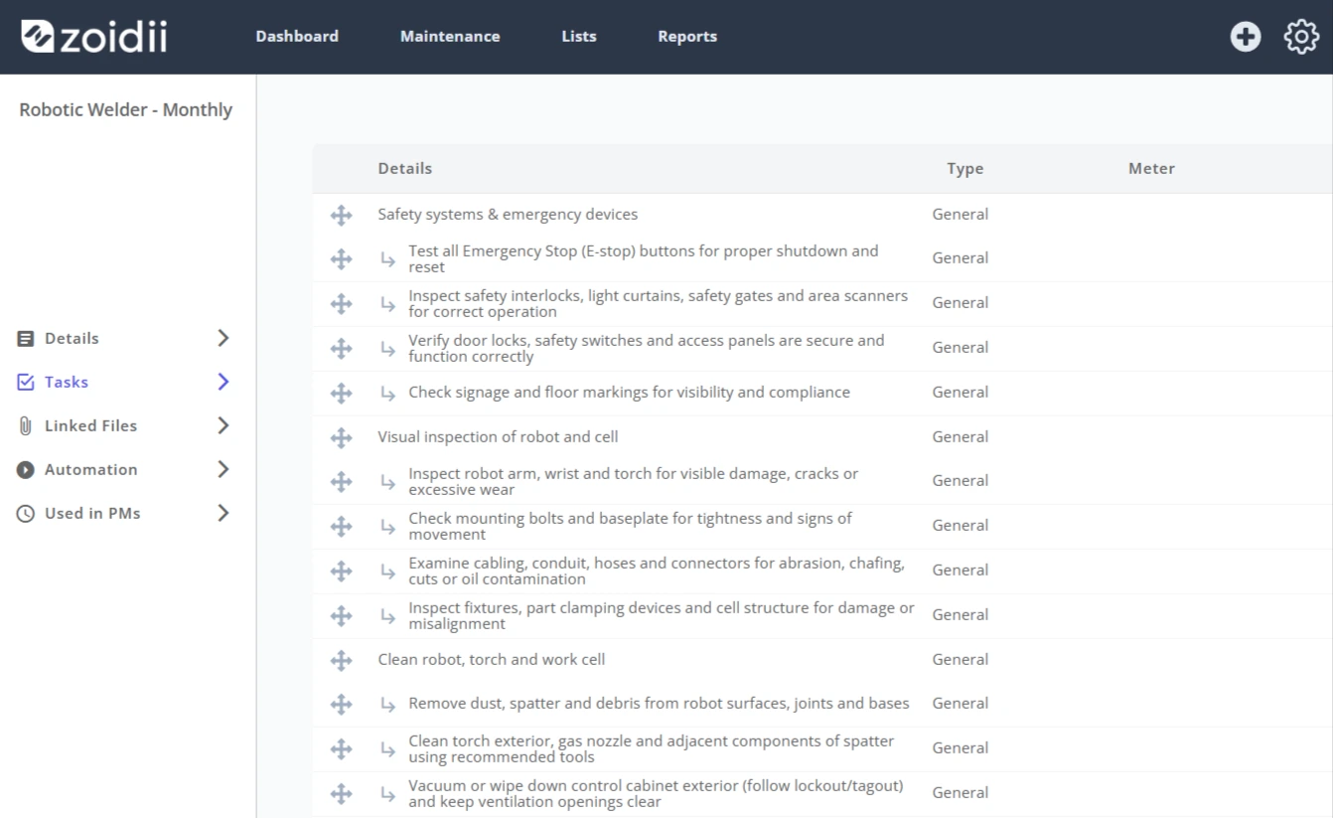Click Robotic Welder - Monthly title
1333x818 pixels.
click(125, 109)
